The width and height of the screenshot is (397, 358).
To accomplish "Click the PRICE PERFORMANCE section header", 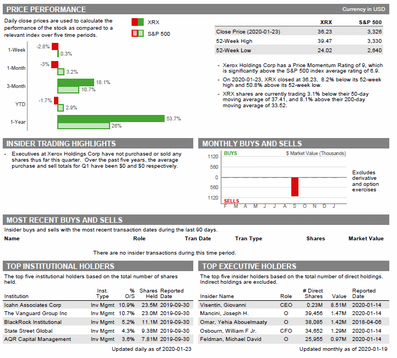I will (x=195, y=9).
